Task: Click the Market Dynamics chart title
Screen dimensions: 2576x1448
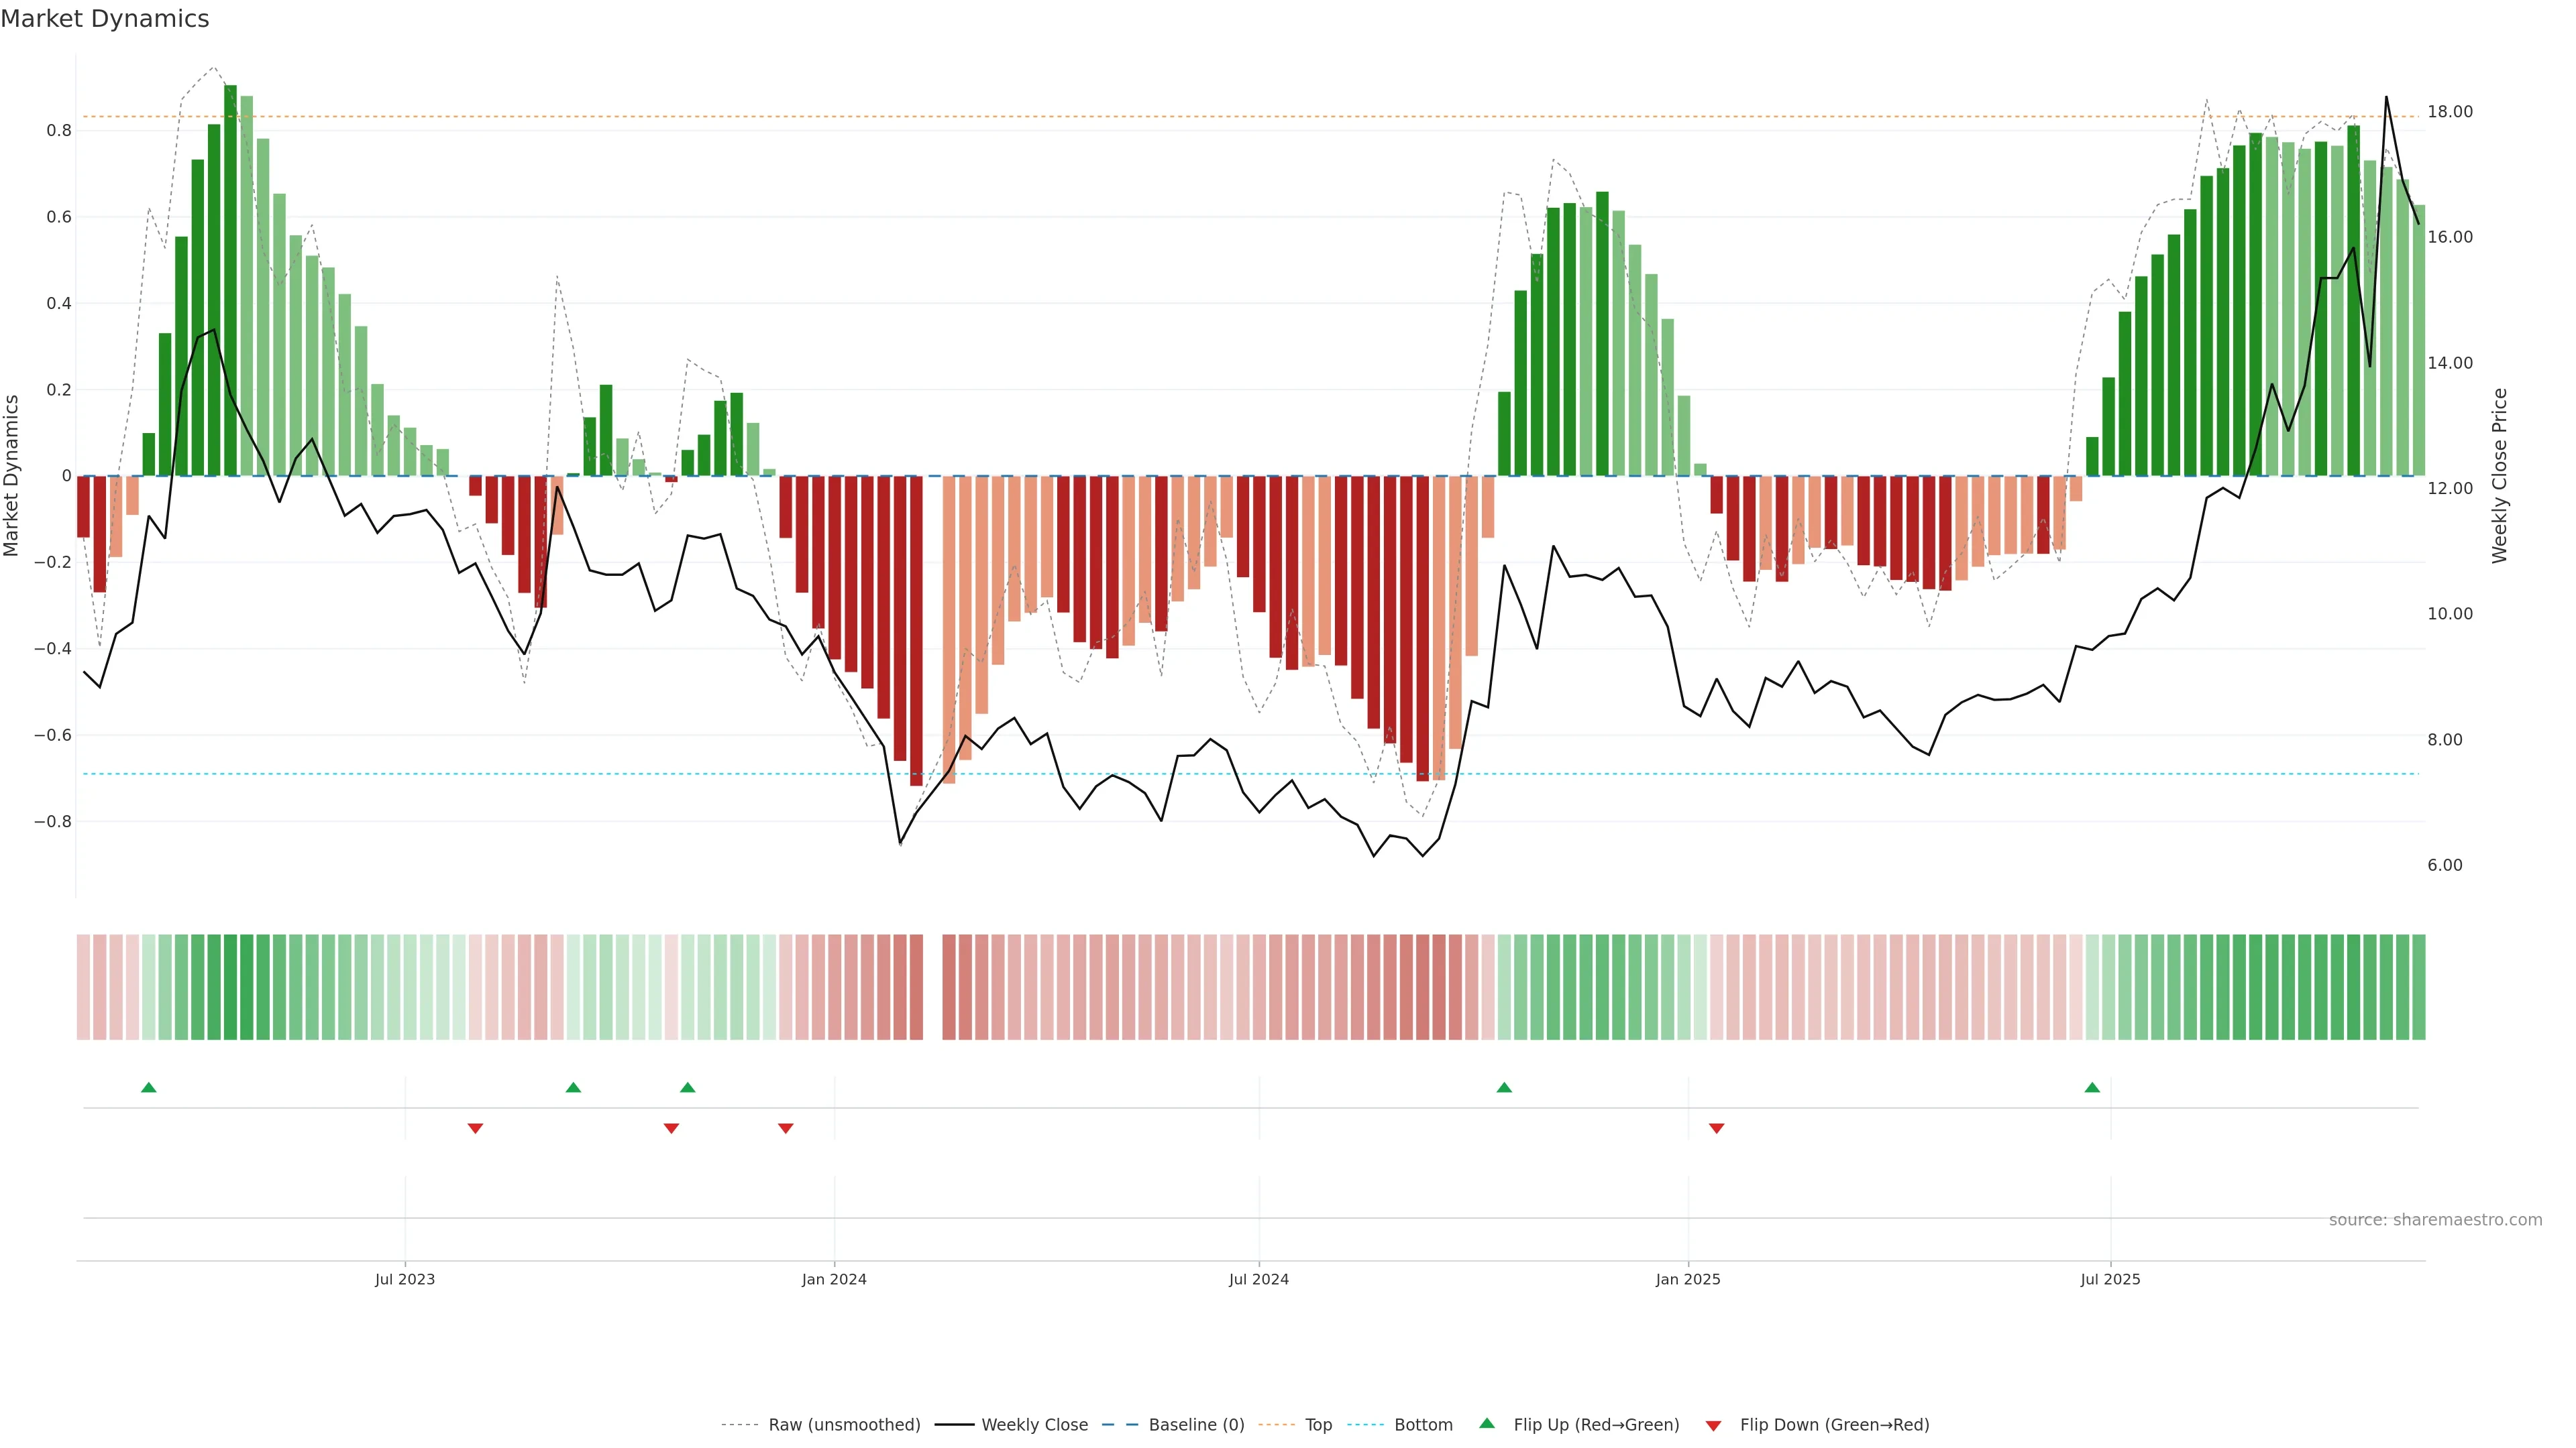Action: point(105,19)
